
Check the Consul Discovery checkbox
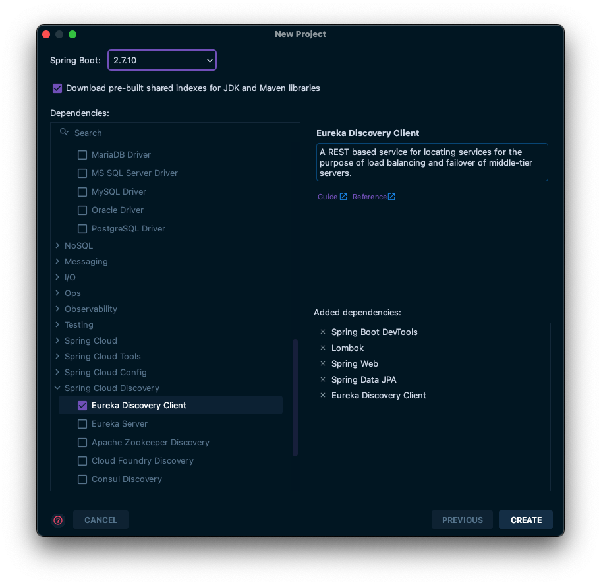pos(82,479)
